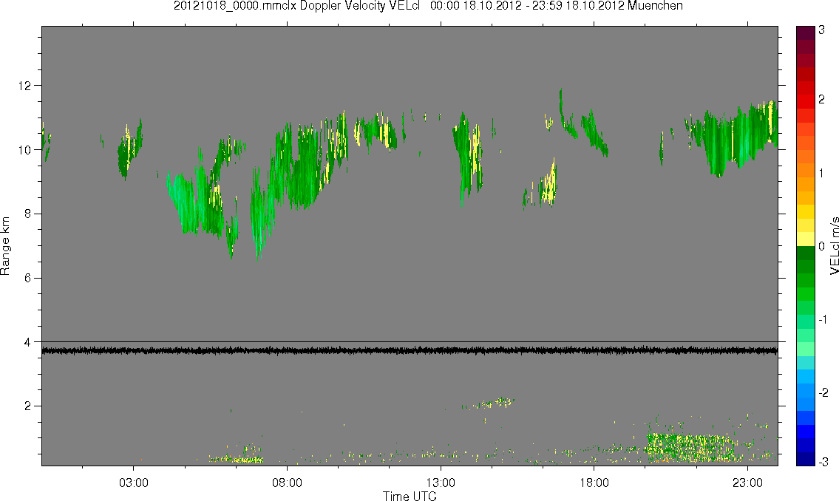Click the '4' range axis label
This screenshot has width=839, height=501.
click(x=29, y=342)
